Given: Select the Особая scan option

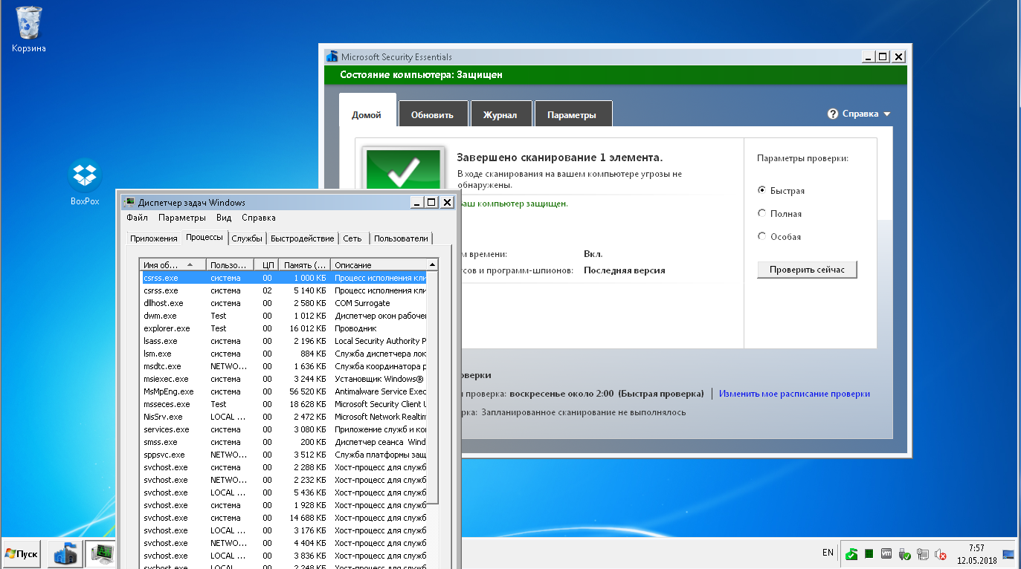Looking at the screenshot, I should tap(761, 237).
